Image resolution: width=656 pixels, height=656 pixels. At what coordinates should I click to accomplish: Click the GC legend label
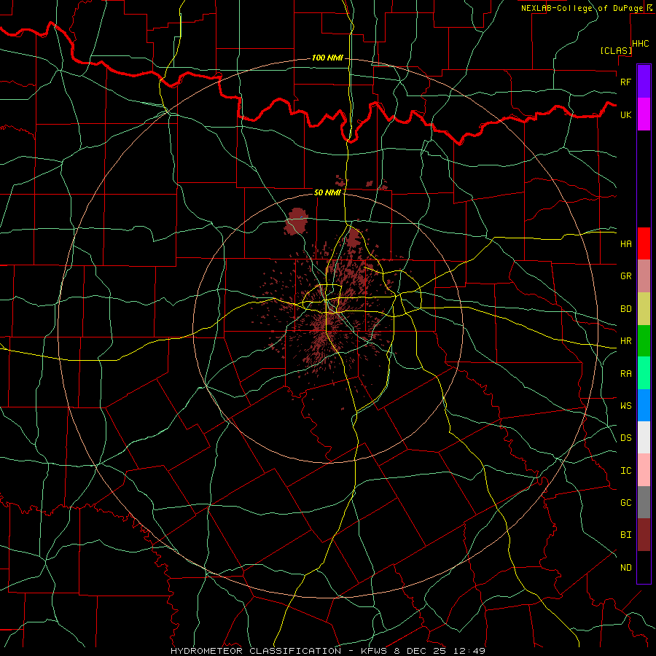[625, 503]
